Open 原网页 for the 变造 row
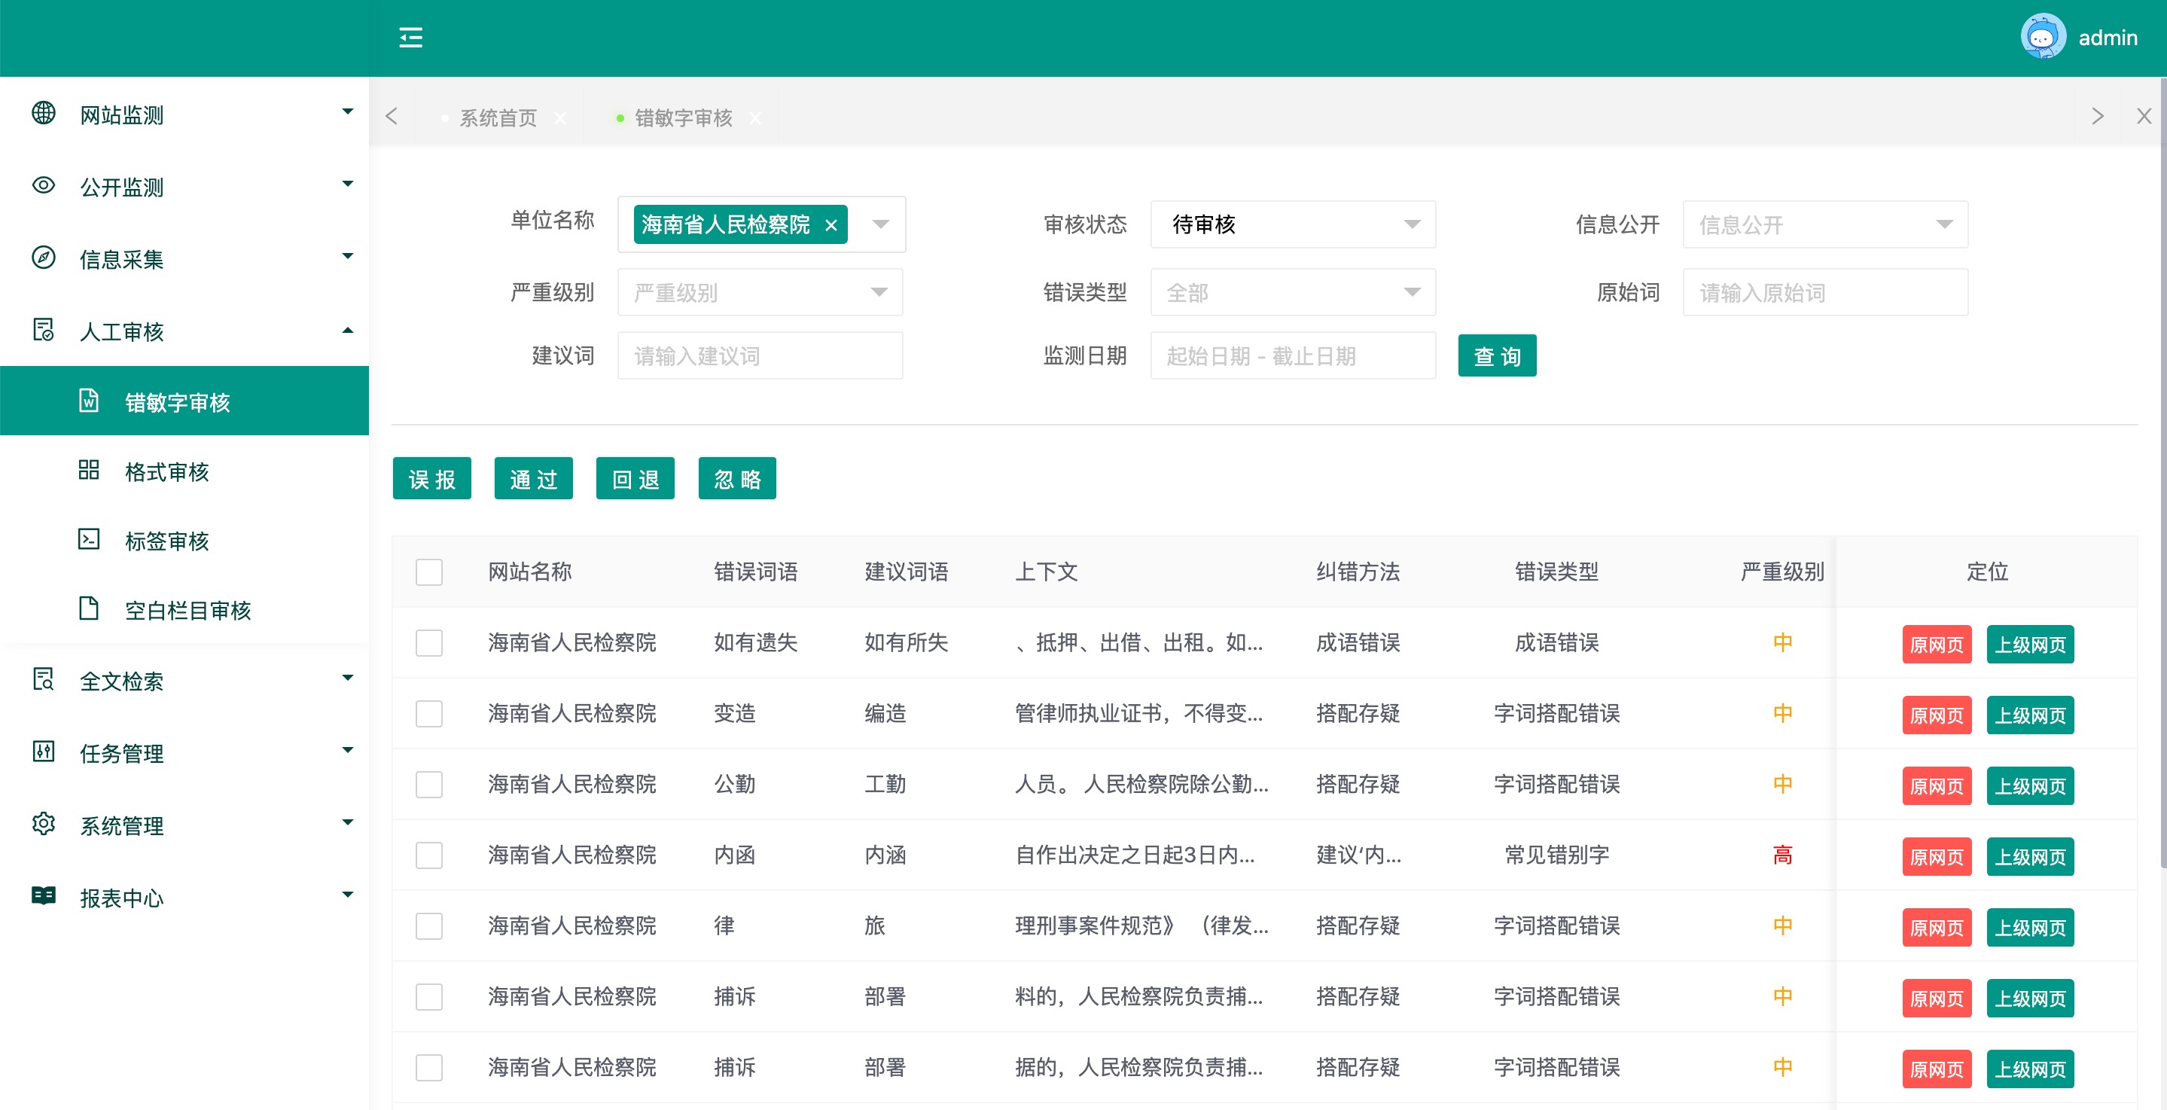Viewport: 2167px width, 1110px height. [1937, 715]
